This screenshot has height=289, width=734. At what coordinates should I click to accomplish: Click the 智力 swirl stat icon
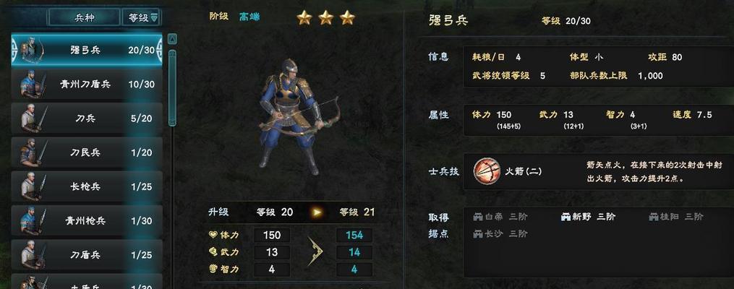click(x=213, y=269)
